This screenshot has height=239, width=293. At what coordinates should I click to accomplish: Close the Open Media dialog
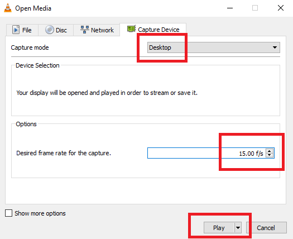(281, 8)
